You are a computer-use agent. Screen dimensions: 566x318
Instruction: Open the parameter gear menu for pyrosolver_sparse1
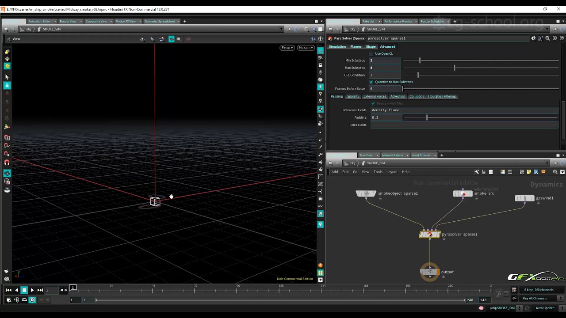[x=533, y=38]
